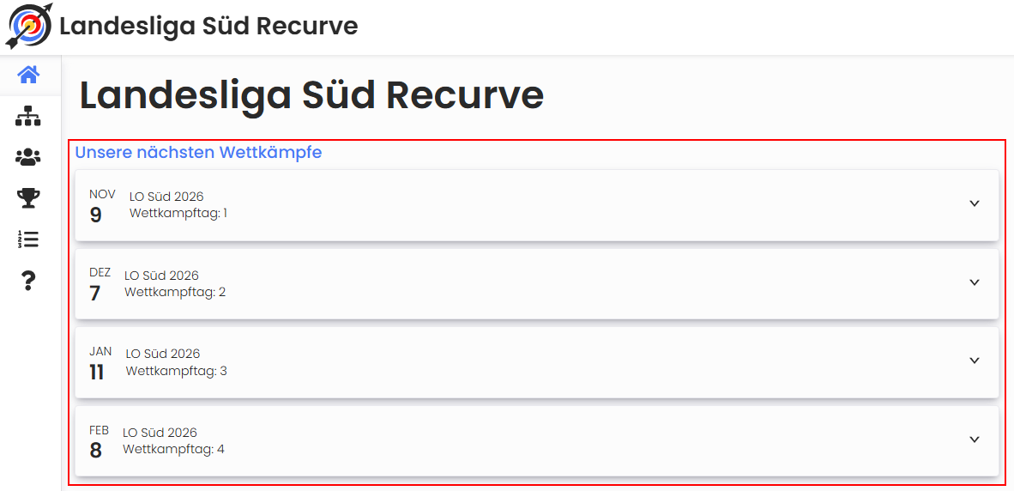Click LO Süd 2026 text for Wettkampftag 1

166,197
